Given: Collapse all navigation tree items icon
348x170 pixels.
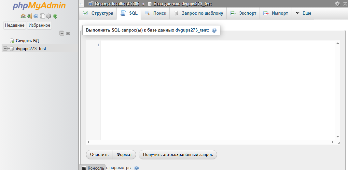Looking at the screenshot, I should [x=62, y=33].
